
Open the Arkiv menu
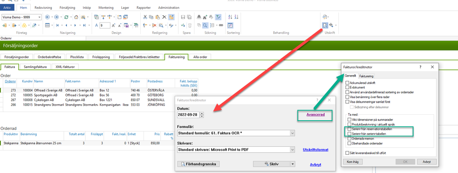coord(7,8)
